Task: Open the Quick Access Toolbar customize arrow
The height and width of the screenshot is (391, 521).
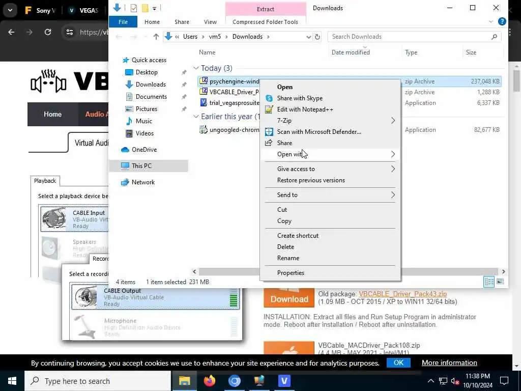Action: tap(155, 8)
